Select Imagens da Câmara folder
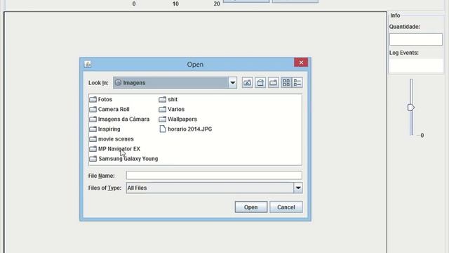Image resolution: width=449 pixels, height=253 pixels. point(119,119)
